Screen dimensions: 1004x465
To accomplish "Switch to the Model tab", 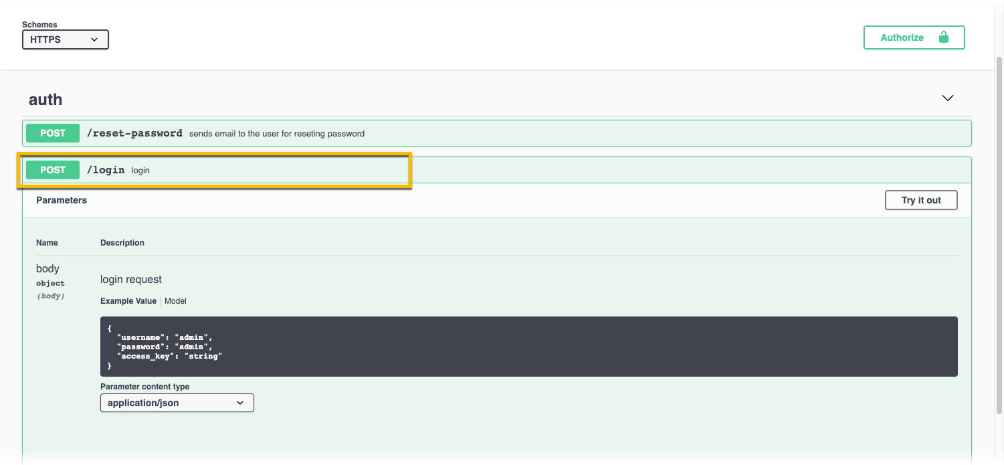I will (x=175, y=301).
